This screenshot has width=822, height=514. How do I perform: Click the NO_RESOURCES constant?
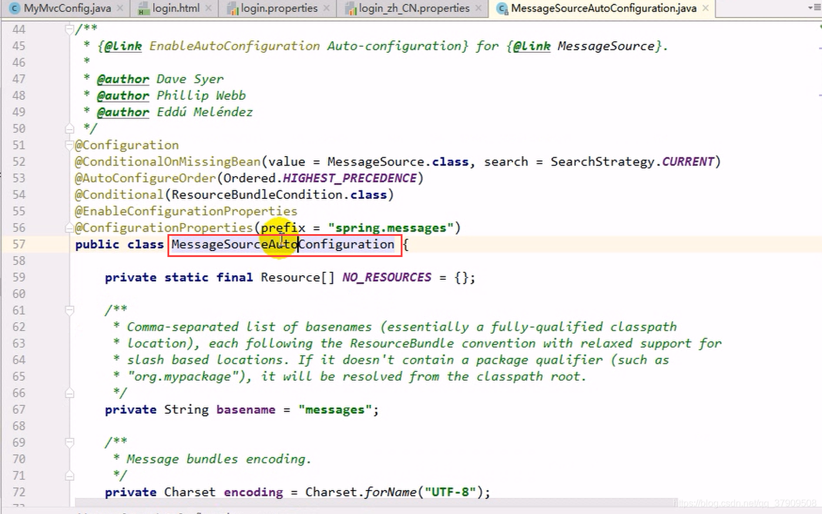point(387,277)
